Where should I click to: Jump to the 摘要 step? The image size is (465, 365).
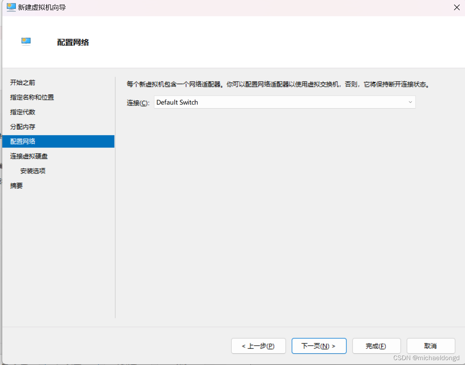click(x=16, y=185)
